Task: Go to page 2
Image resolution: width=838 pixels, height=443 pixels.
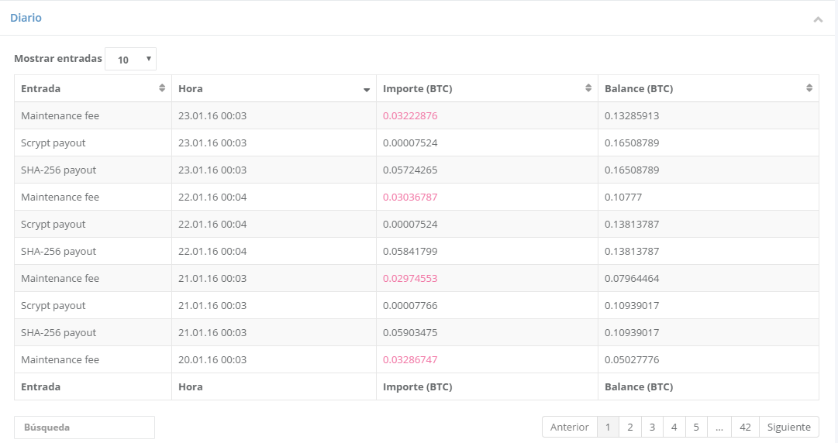Action: click(630, 427)
